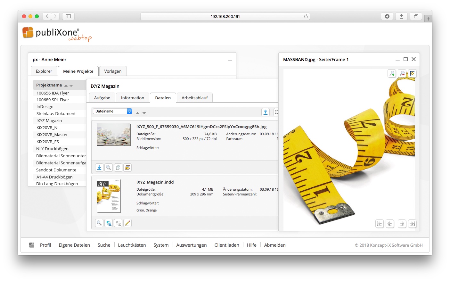Download the iXYZ_500_F jpg file
Viewport: 450px width, 281px height.
click(x=99, y=168)
